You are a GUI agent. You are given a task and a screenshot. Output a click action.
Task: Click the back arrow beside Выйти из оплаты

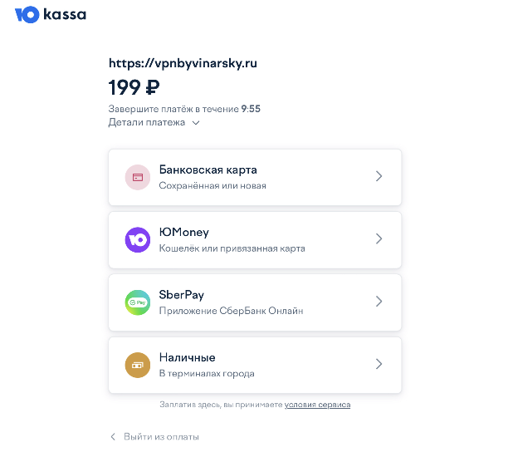(114, 436)
